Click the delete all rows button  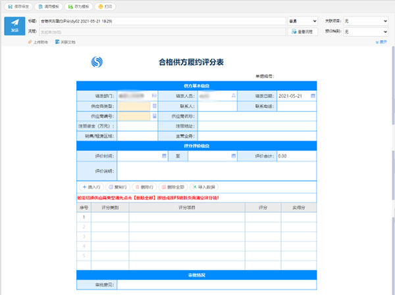coord(173,187)
